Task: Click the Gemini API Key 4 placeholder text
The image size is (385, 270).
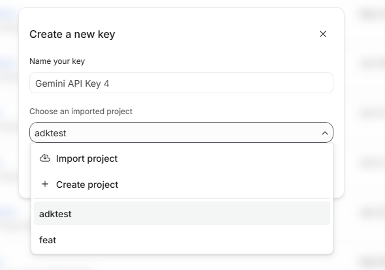Action: pyautogui.click(x=72, y=83)
